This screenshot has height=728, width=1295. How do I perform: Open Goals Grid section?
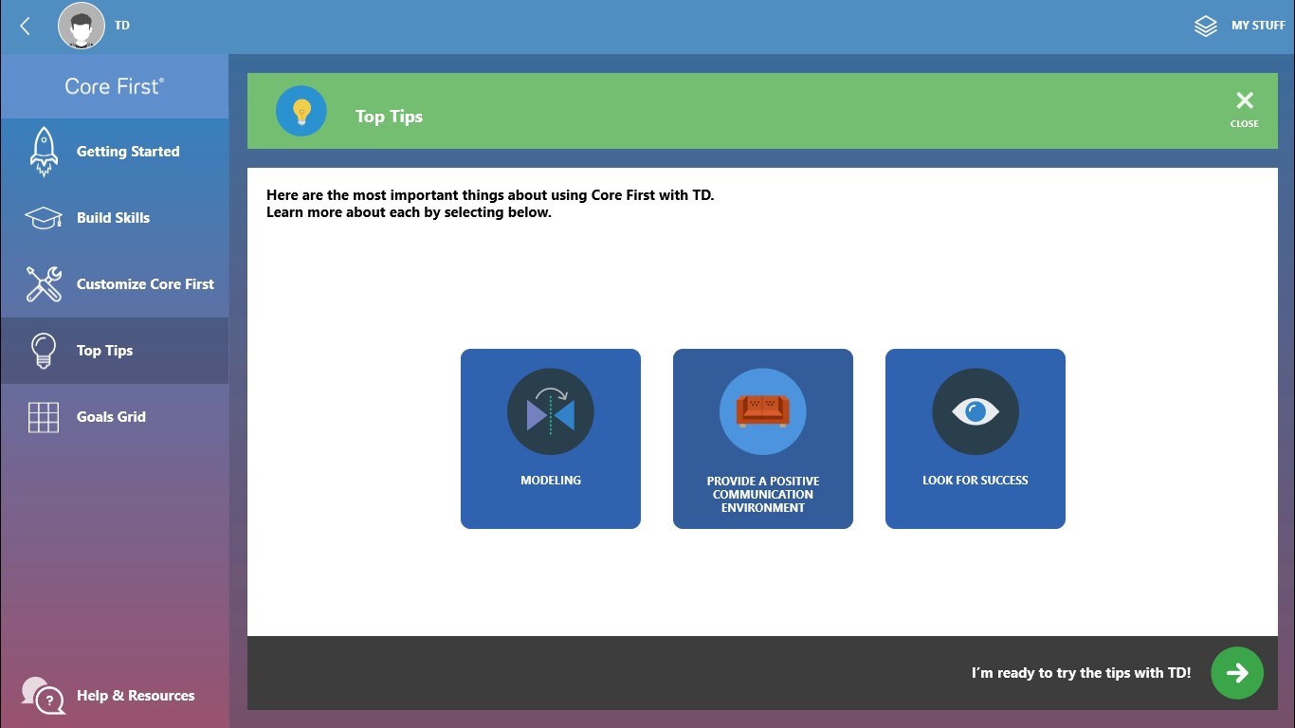115,417
